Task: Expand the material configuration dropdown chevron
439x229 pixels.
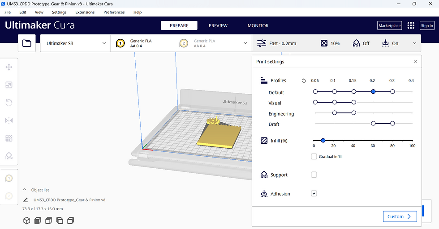Action: click(245, 43)
